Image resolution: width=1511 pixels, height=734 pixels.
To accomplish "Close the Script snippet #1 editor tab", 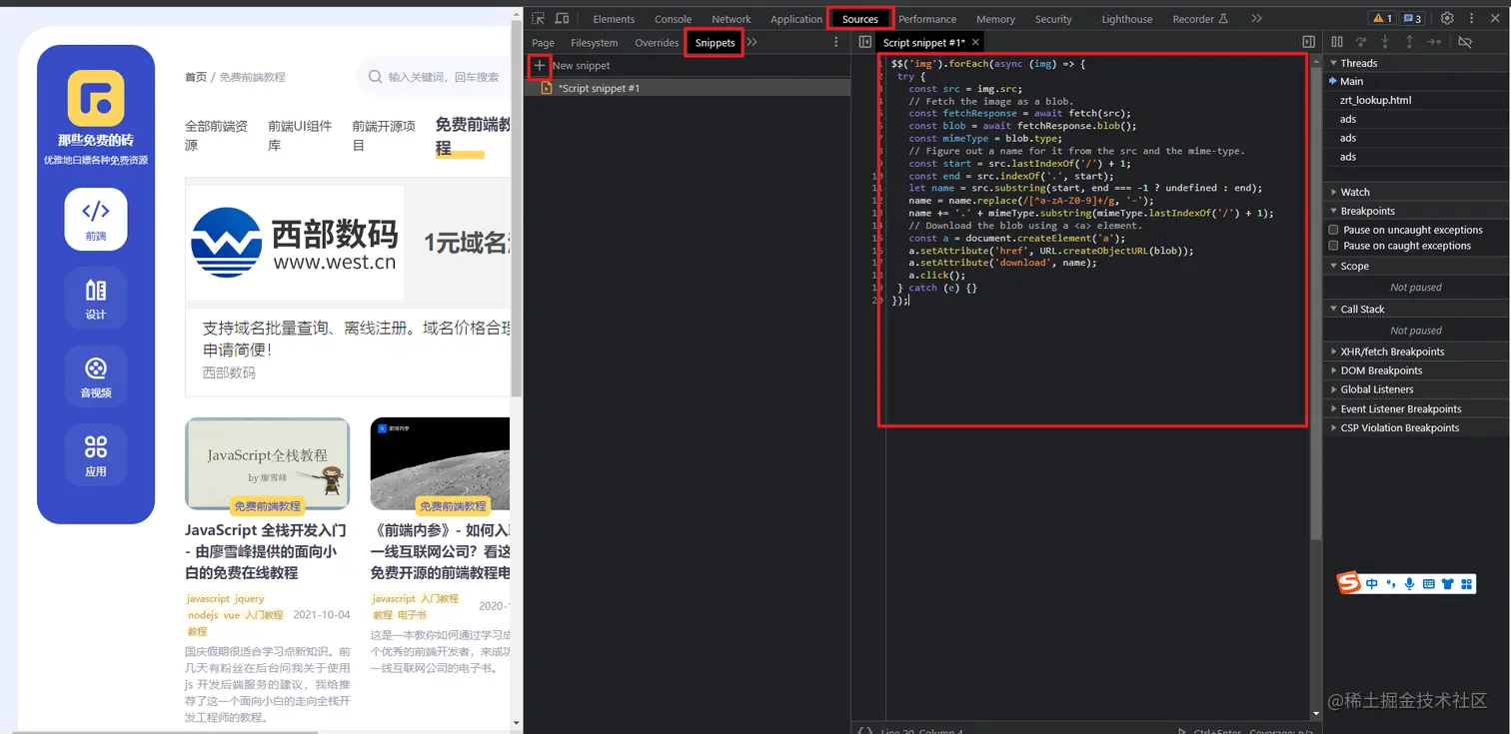I will (976, 42).
